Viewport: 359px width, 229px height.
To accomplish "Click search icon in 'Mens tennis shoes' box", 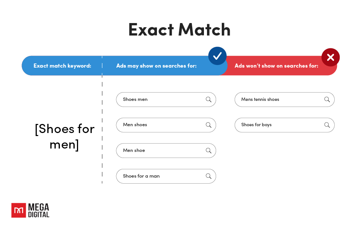I will click(327, 99).
